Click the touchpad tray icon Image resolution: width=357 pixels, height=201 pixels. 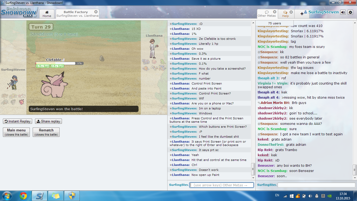(323, 196)
